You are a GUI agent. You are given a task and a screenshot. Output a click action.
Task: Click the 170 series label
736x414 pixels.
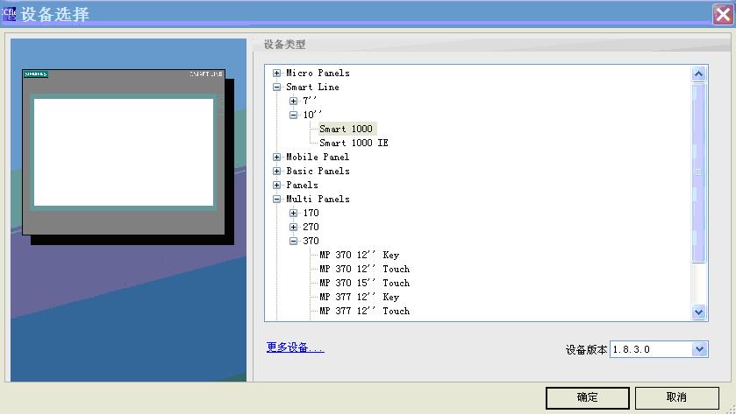click(x=311, y=213)
